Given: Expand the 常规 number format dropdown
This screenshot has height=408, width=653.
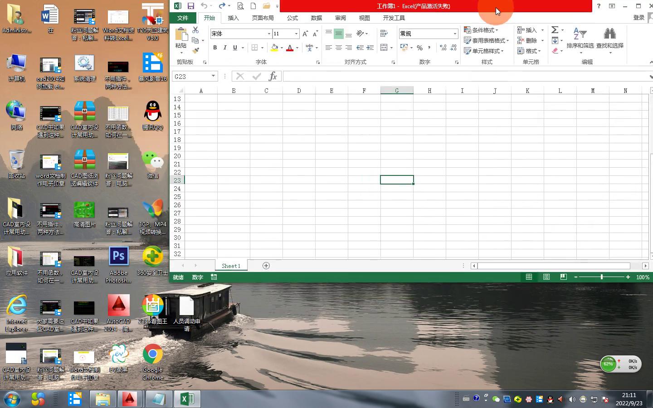Looking at the screenshot, I should (x=454, y=34).
